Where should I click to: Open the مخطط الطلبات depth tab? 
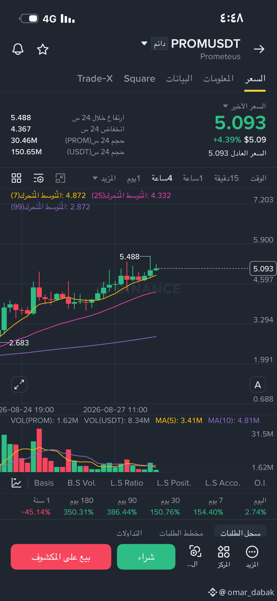(x=181, y=533)
